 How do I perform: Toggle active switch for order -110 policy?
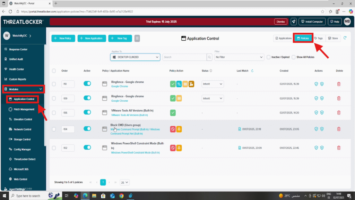(87, 84)
